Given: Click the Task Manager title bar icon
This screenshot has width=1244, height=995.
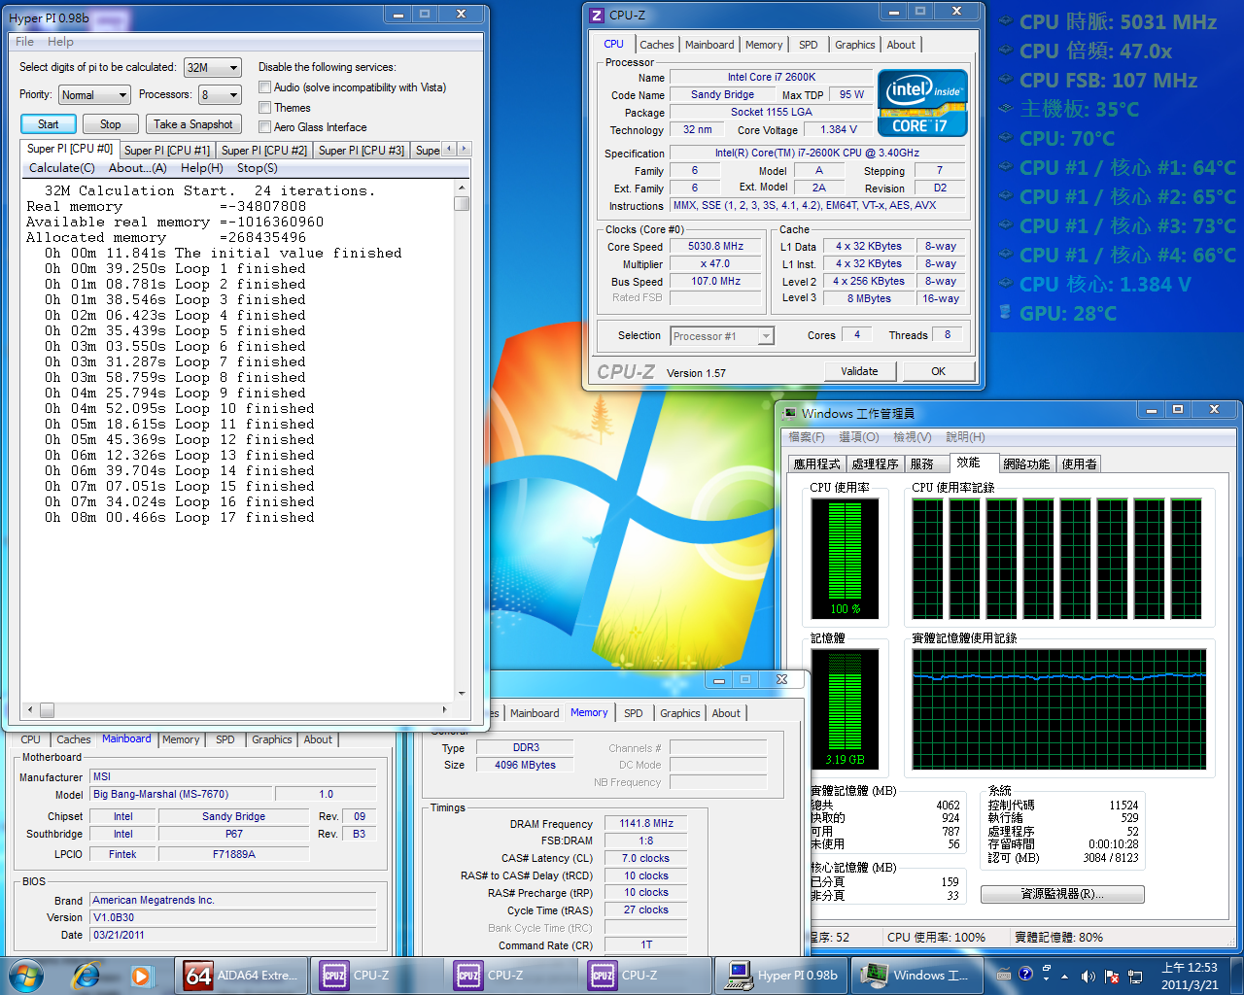Looking at the screenshot, I should click(x=789, y=414).
